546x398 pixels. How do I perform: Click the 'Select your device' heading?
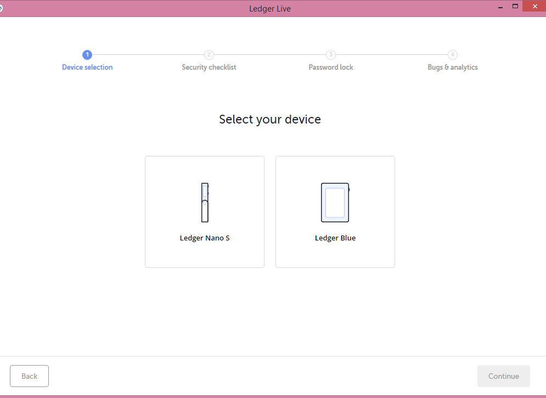(x=270, y=120)
